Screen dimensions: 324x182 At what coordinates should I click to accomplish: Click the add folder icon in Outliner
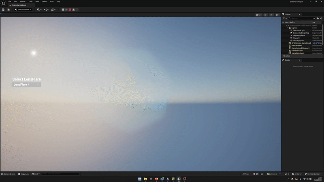pos(318,18)
